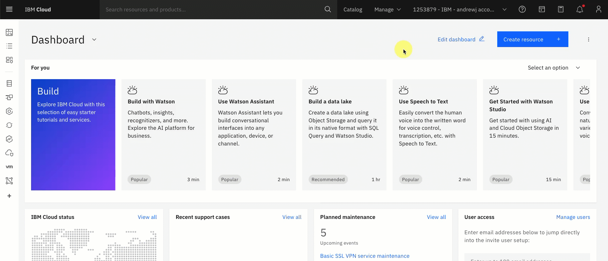This screenshot has height=261, width=608.
Task: Open the cost estimator calculator icon
Action: 561,9
